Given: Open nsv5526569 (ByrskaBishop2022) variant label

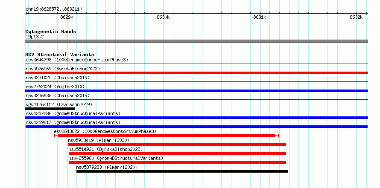Looking at the screenshot, I should tap(63, 69).
